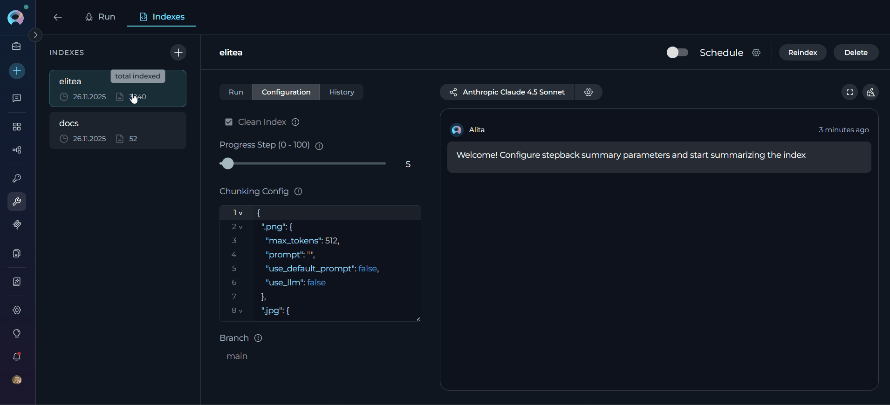Click the Delete button
The width and height of the screenshot is (890, 405).
[x=856, y=53]
